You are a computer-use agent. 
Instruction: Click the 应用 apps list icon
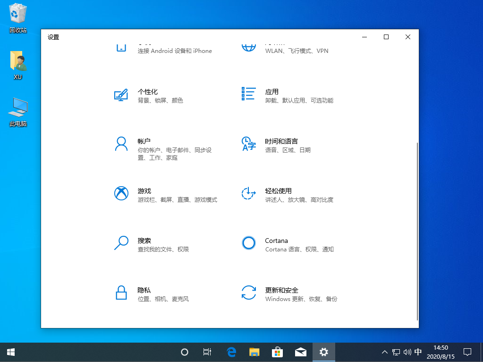[248, 94]
